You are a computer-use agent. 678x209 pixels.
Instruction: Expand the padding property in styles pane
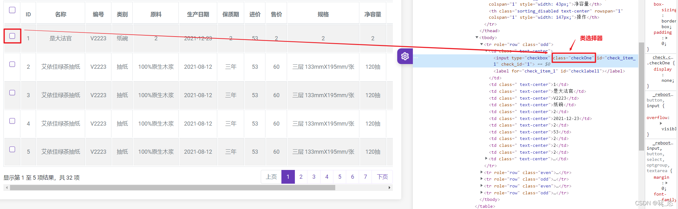pos(666,38)
